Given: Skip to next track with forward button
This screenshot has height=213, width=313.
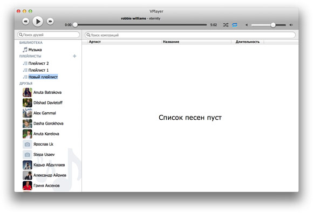Looking at the screenshot, I should pos(50,22).
